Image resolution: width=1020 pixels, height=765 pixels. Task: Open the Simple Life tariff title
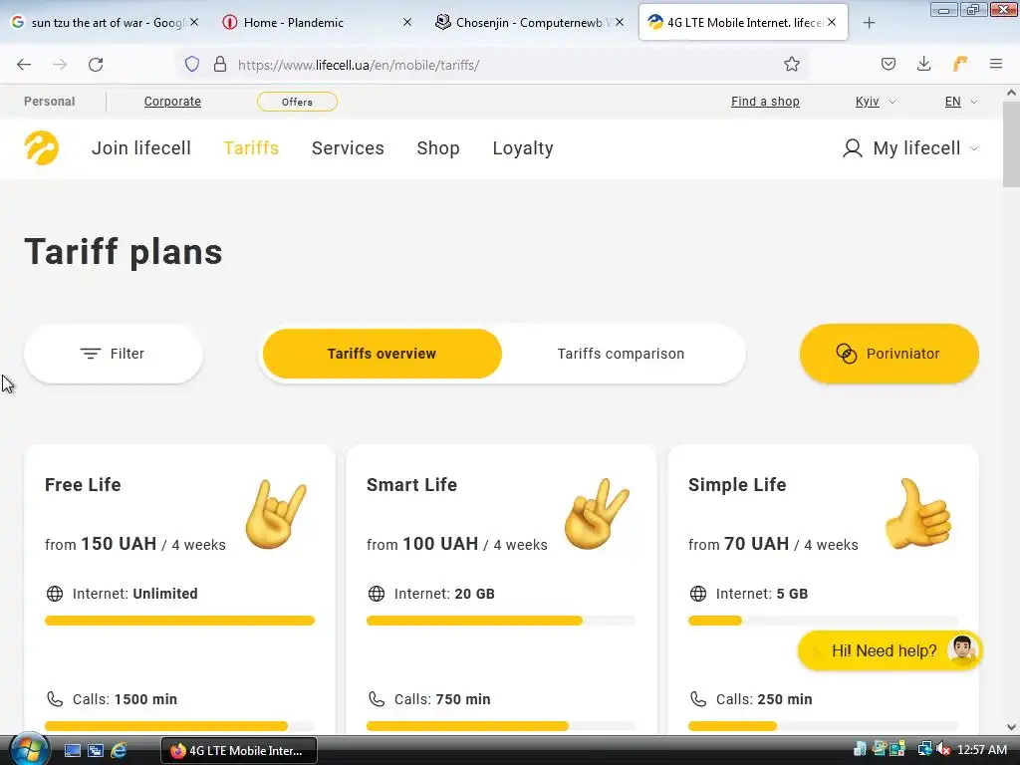(737, 485)
